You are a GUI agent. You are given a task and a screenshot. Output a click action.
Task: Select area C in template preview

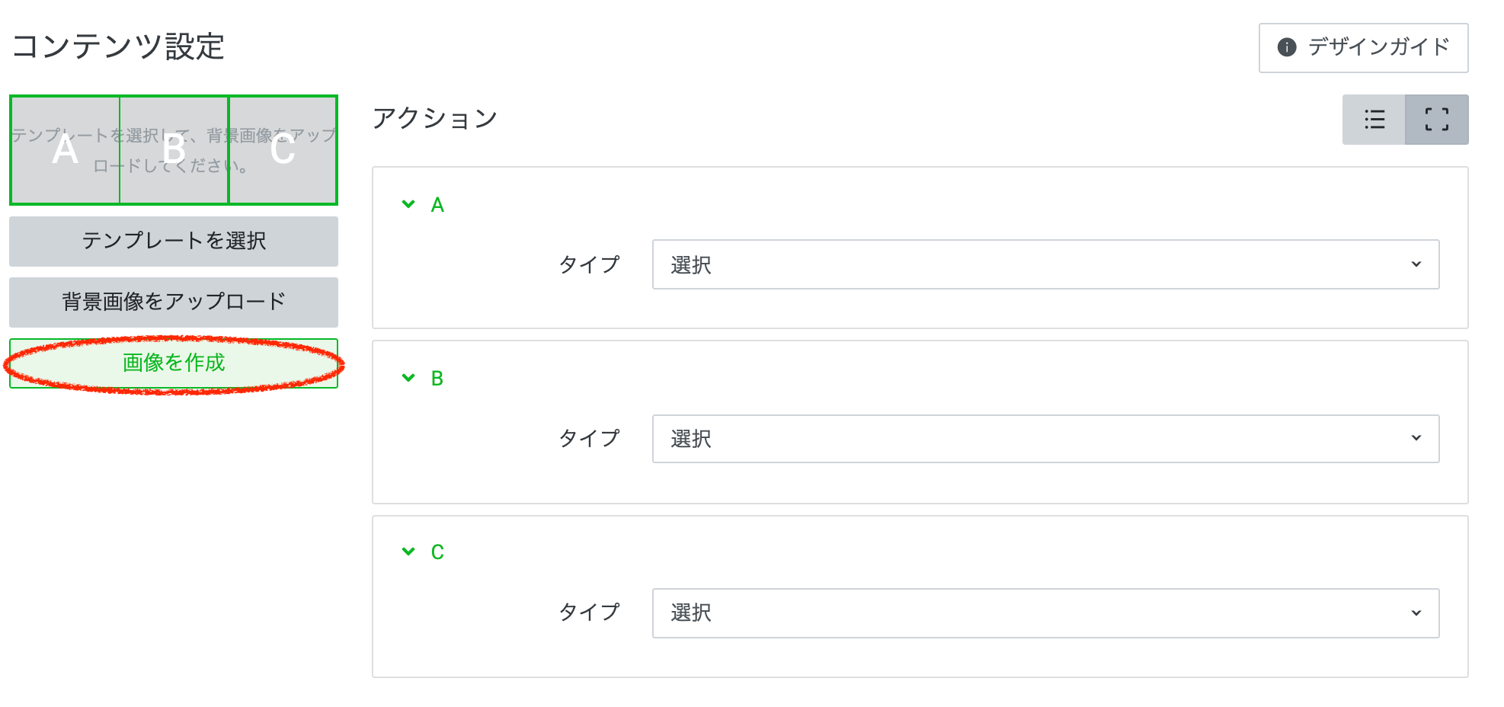(x=283, y=150)
